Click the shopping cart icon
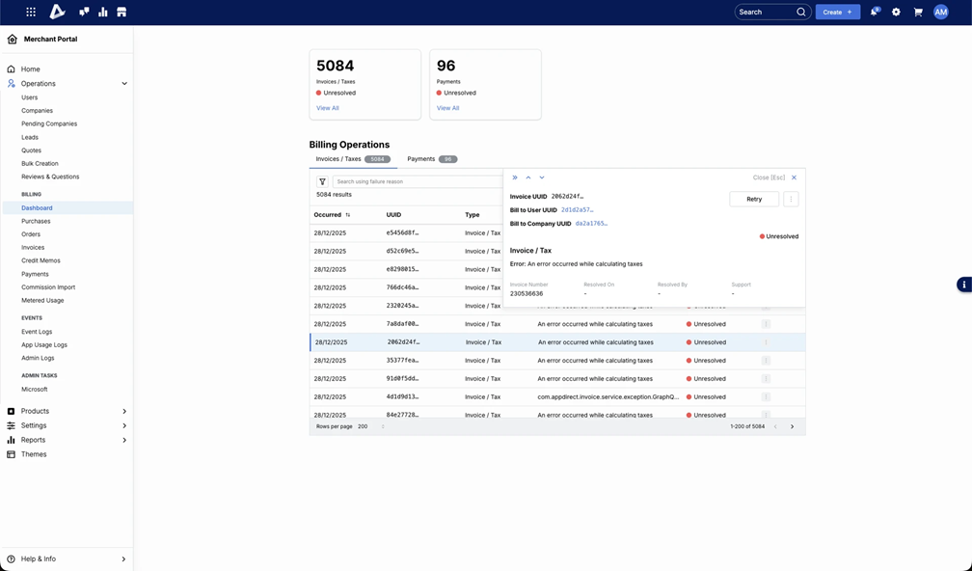Viewport: 972px width, 571px height. 918,13
